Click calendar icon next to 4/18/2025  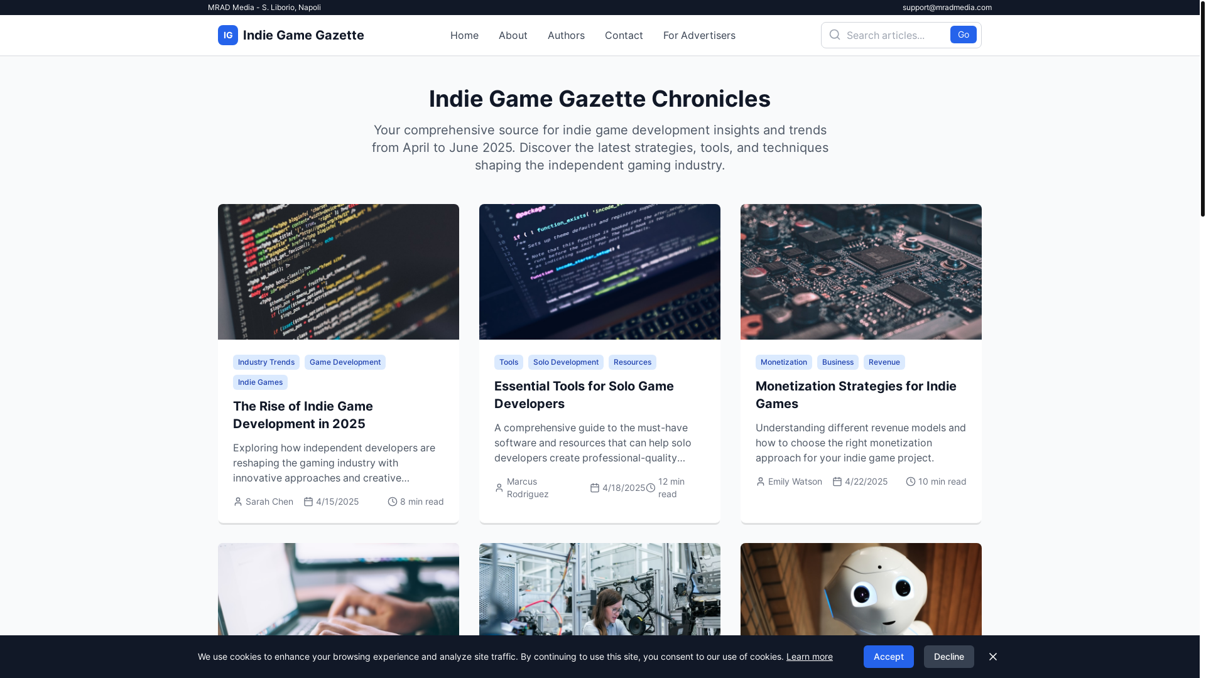595,488
